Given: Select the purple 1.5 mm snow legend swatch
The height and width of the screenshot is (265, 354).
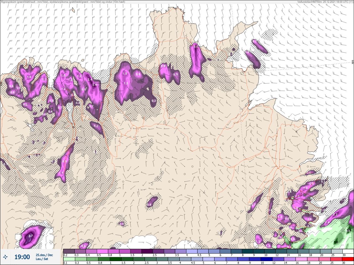Looking at the screenshot, I should pyautogui.click(x=136, y=251).
